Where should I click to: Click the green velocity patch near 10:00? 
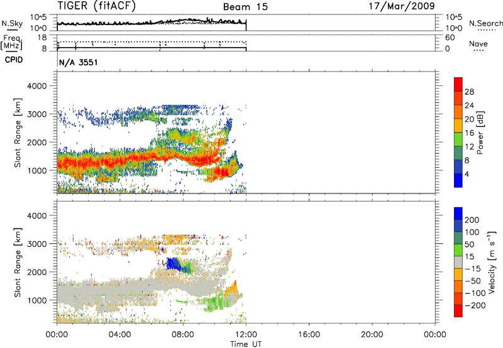(216, 302)
